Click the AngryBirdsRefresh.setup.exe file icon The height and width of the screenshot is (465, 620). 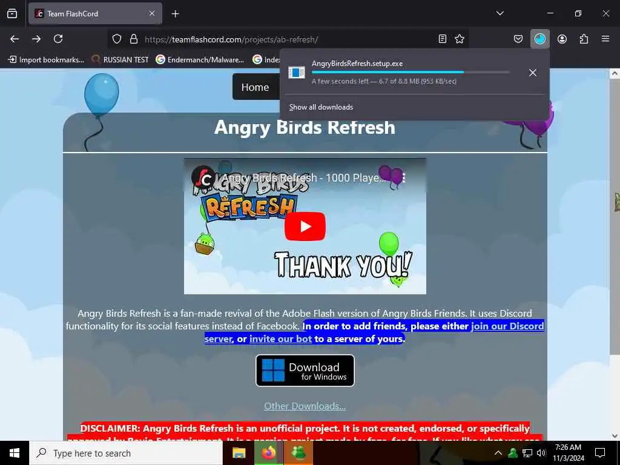click(x=297, y=73)
